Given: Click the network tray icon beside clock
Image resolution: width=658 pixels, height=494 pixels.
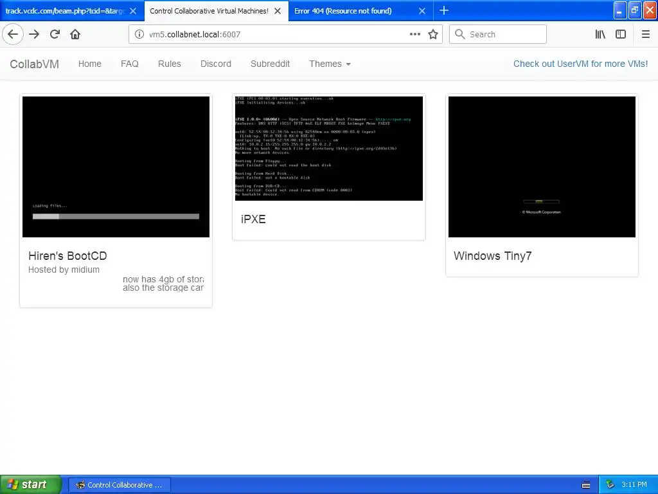Looking at the screenshot, I should click(610, 485).
